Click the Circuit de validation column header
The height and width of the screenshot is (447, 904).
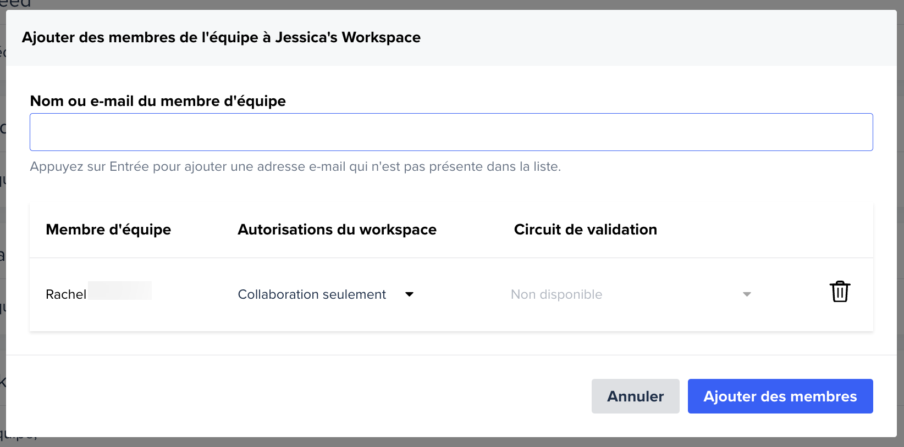click(585, 230)
